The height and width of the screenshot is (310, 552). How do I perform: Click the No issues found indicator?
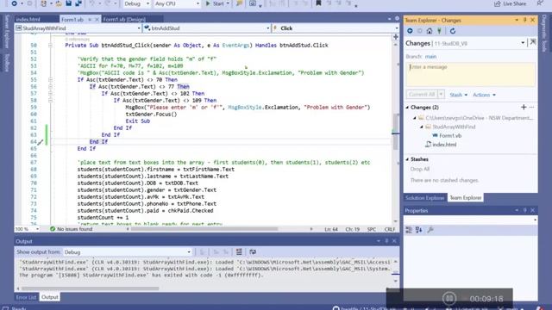71,229
